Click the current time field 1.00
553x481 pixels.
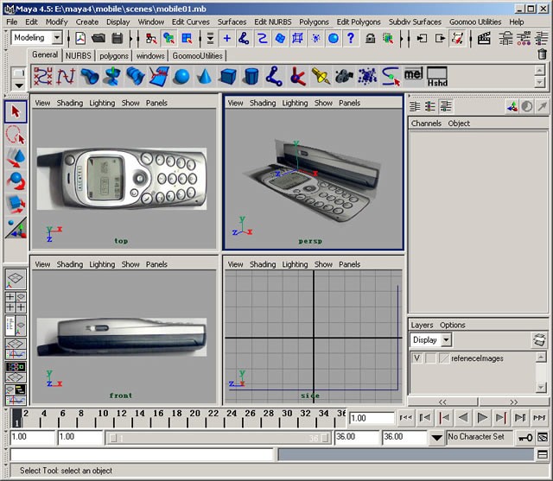[x=372, y=418]
